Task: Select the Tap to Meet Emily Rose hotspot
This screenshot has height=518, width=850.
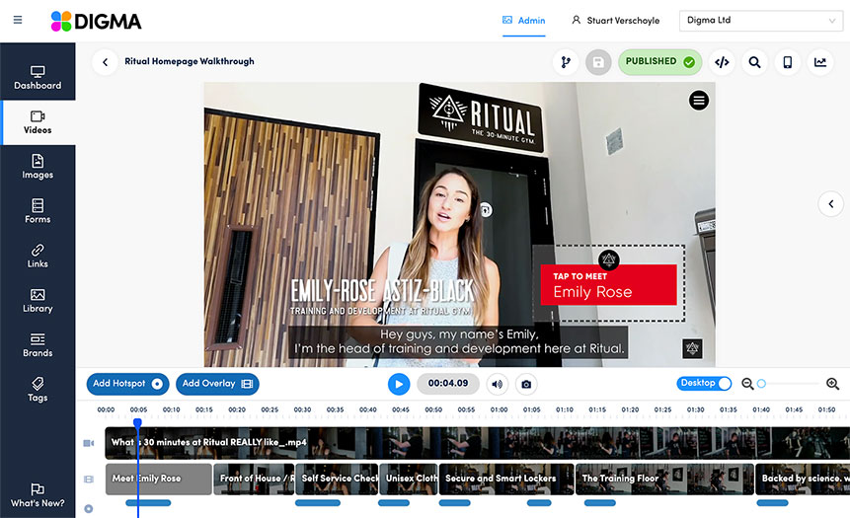Action: coord(609,284)
